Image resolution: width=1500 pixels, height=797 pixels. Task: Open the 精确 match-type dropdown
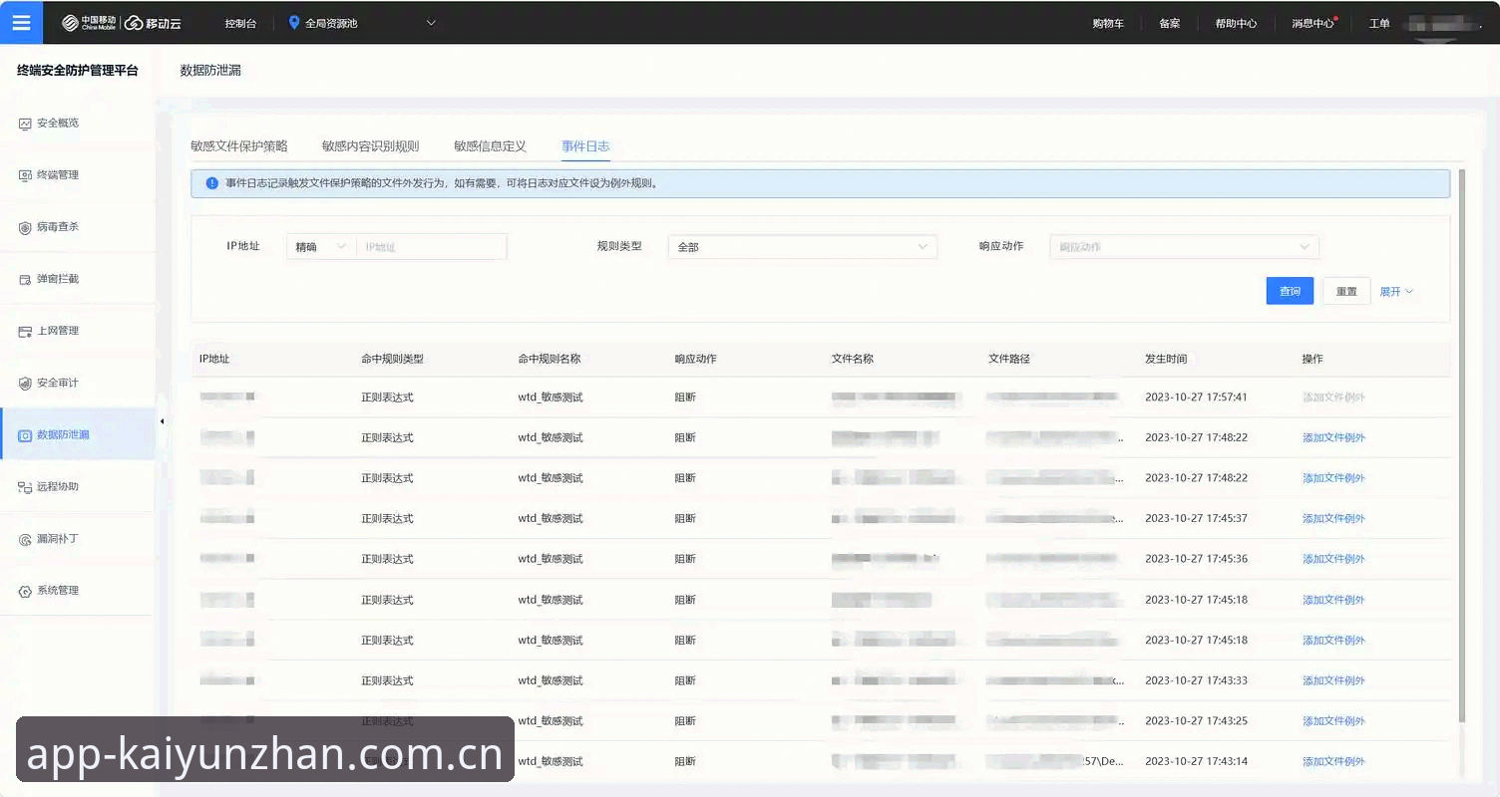[321, 246]
